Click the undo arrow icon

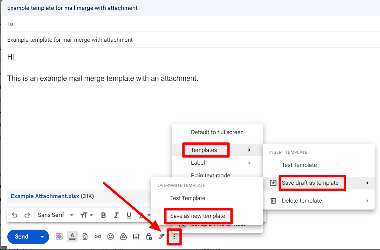pyautogui.click(x=15, y=215)
